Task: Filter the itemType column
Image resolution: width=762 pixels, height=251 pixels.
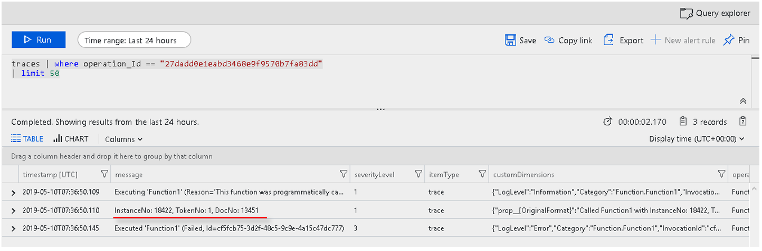Action: (x=482, y=174)
